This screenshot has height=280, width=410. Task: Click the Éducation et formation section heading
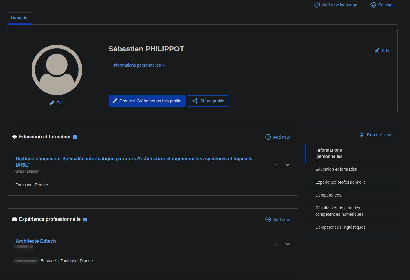pos(45,137)
